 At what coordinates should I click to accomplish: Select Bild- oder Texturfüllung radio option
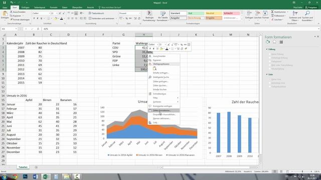pos(270,65)
